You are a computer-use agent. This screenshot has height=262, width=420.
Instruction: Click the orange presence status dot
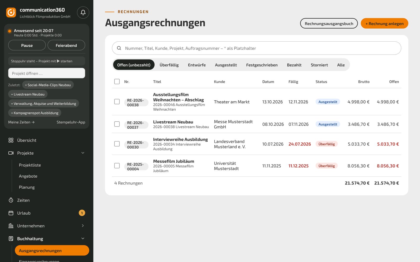[x=9, y=31]
